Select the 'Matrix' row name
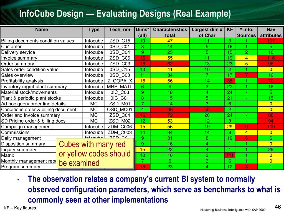The image size is (284, 213). (7, 155)
